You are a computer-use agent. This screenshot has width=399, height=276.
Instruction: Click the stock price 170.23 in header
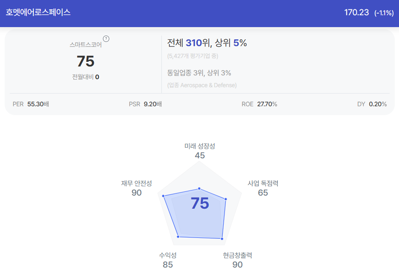[356, 12]
